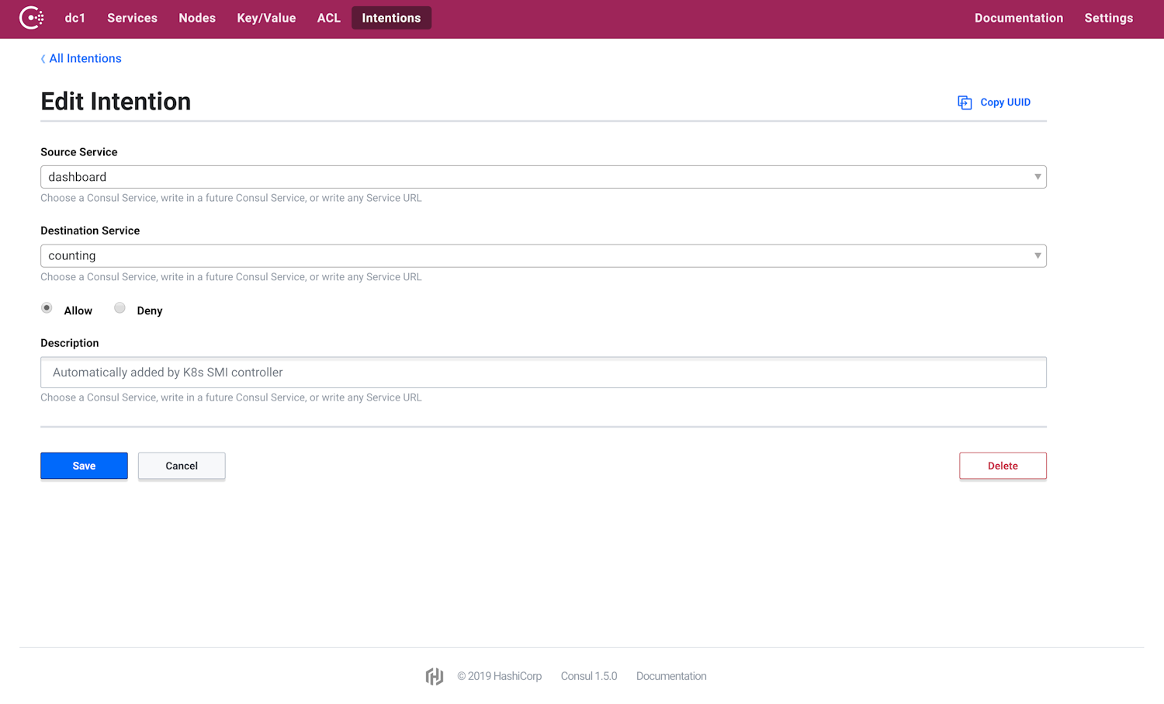The height and width of the screenshot is (704, 1164).
Task: Open the ACL section
Action: pyautogui.click(x=328, y=17)
